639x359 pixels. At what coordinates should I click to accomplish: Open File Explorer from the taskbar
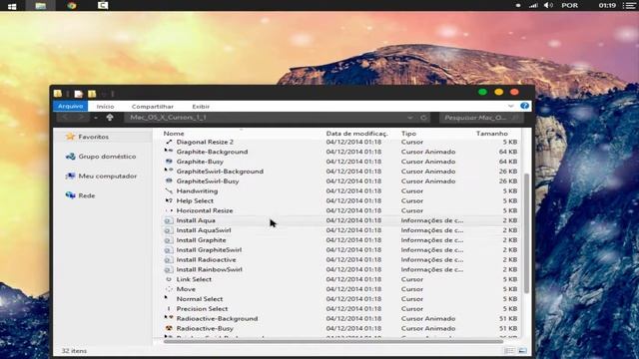pos(40,5)
